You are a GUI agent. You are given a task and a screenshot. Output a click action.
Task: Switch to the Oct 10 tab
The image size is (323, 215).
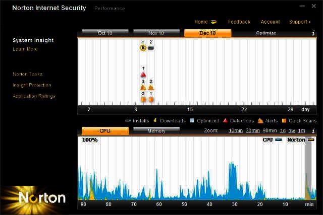pos(105,33)
